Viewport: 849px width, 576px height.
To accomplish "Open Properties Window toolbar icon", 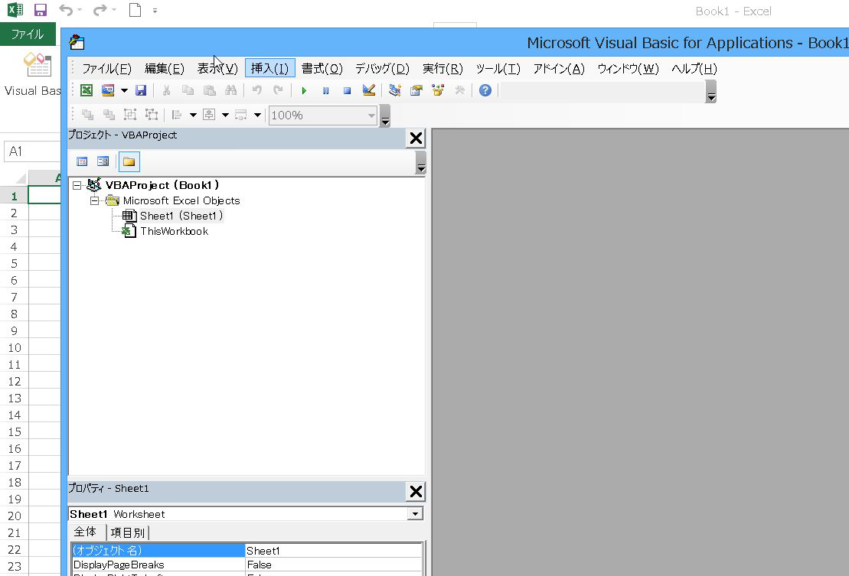I will (416, 90).
